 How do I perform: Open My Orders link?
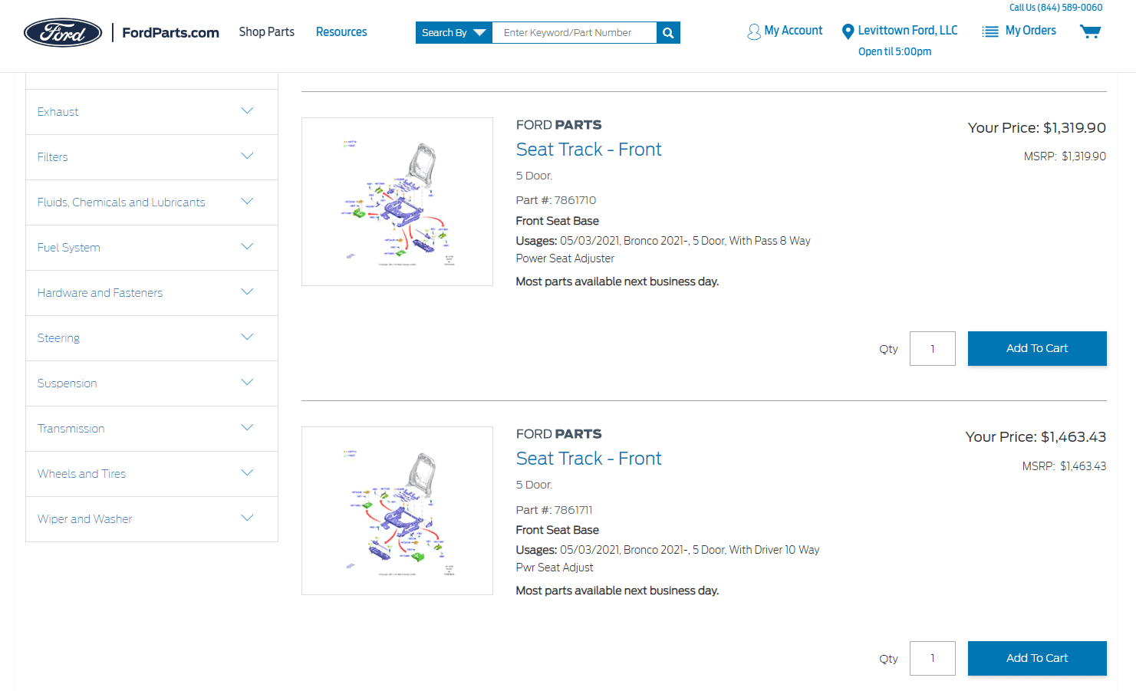coord(1031,31)
